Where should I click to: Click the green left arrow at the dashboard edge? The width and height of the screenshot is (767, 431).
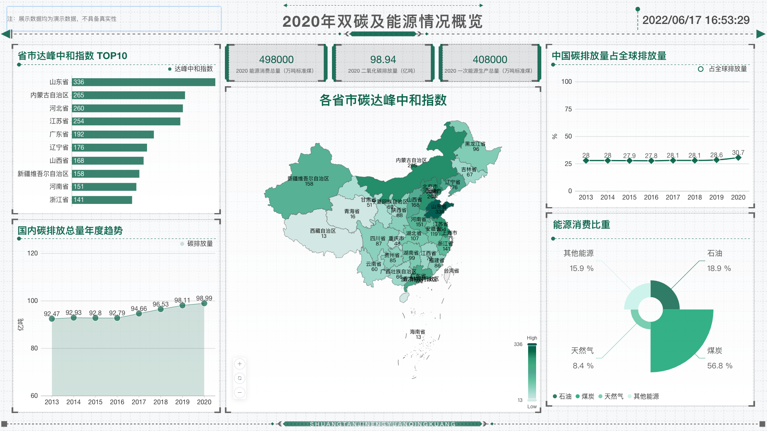6,35
